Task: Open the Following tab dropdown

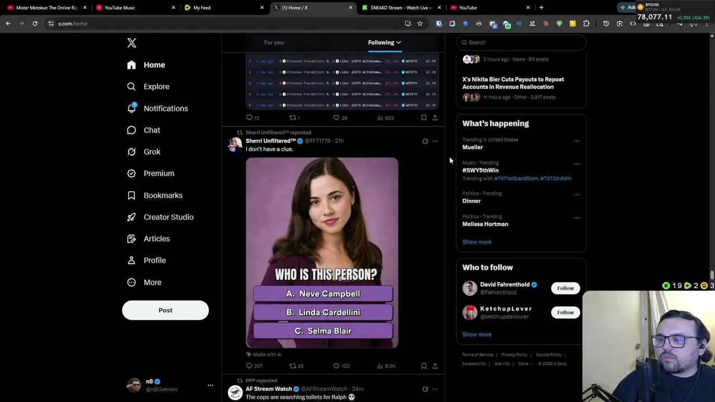Action: [x=384, y=42]
